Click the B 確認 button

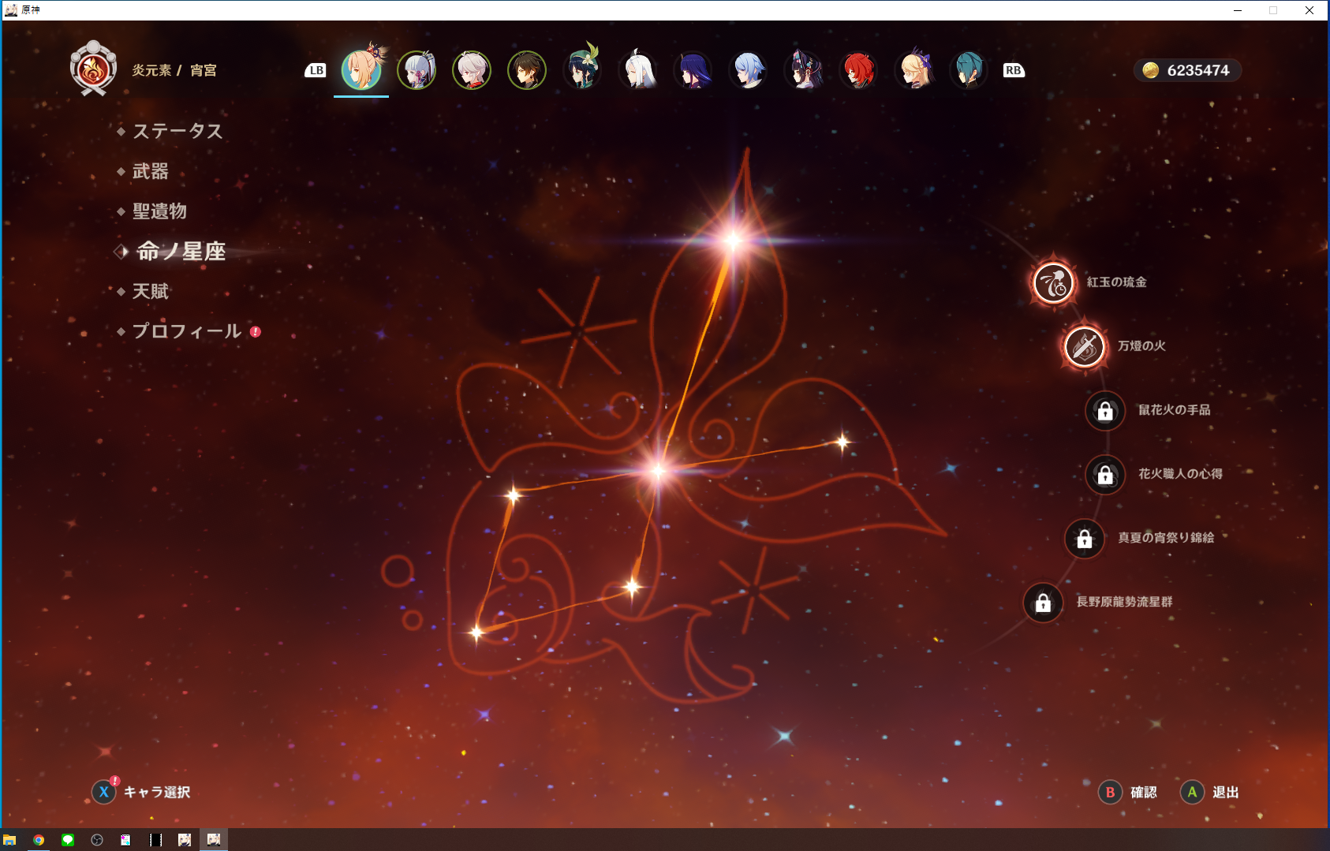click(1128, 792)
